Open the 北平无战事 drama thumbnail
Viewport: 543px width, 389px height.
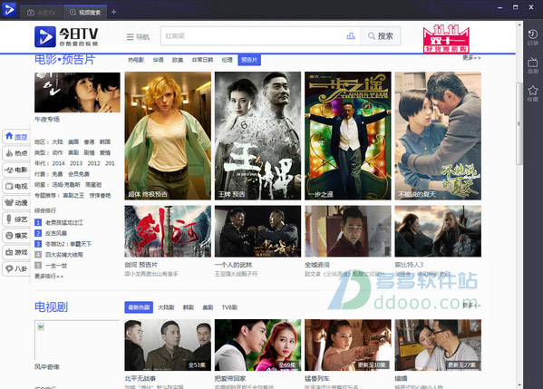pyautogui.click(x=168, y=345)
